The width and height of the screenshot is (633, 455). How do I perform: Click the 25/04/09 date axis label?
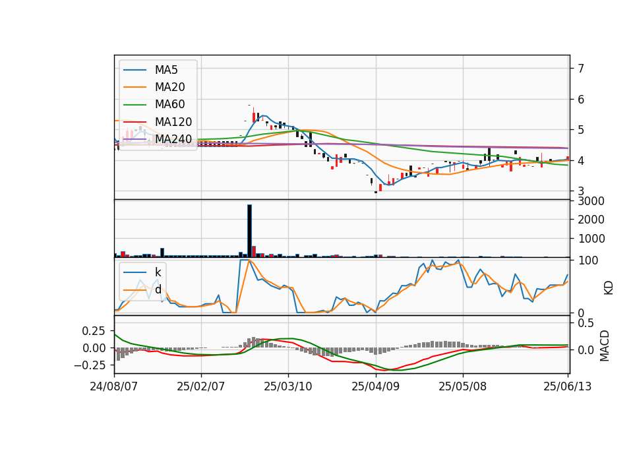point(375,386)
